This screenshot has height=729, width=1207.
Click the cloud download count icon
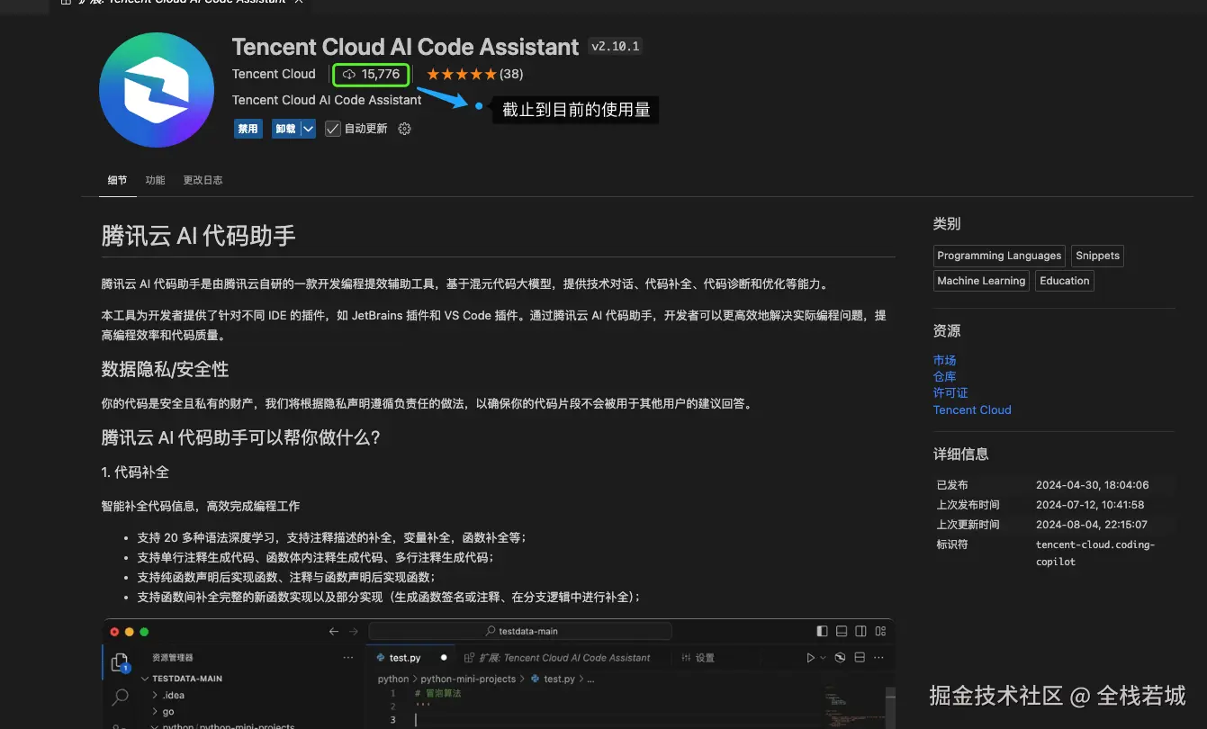[x=349, y=74]
